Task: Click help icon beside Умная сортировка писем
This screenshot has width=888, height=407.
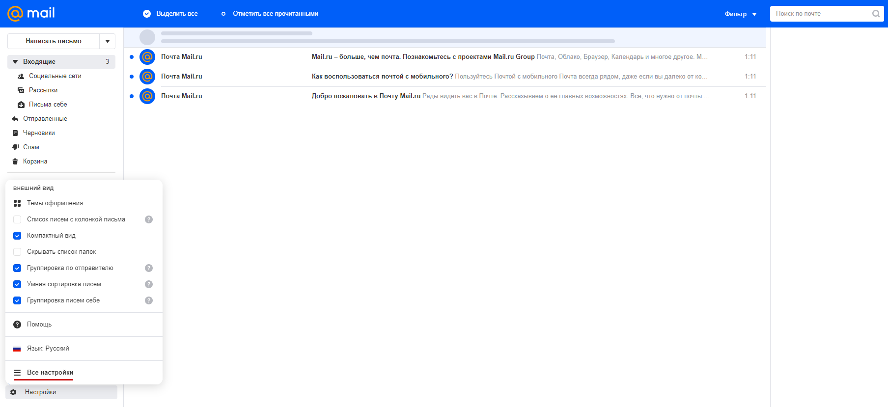Action: 149,284
